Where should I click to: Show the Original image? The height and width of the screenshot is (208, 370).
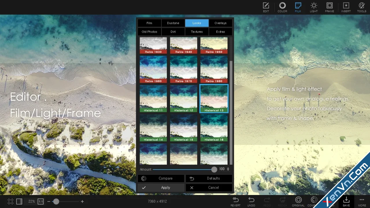tap(298, 201)
